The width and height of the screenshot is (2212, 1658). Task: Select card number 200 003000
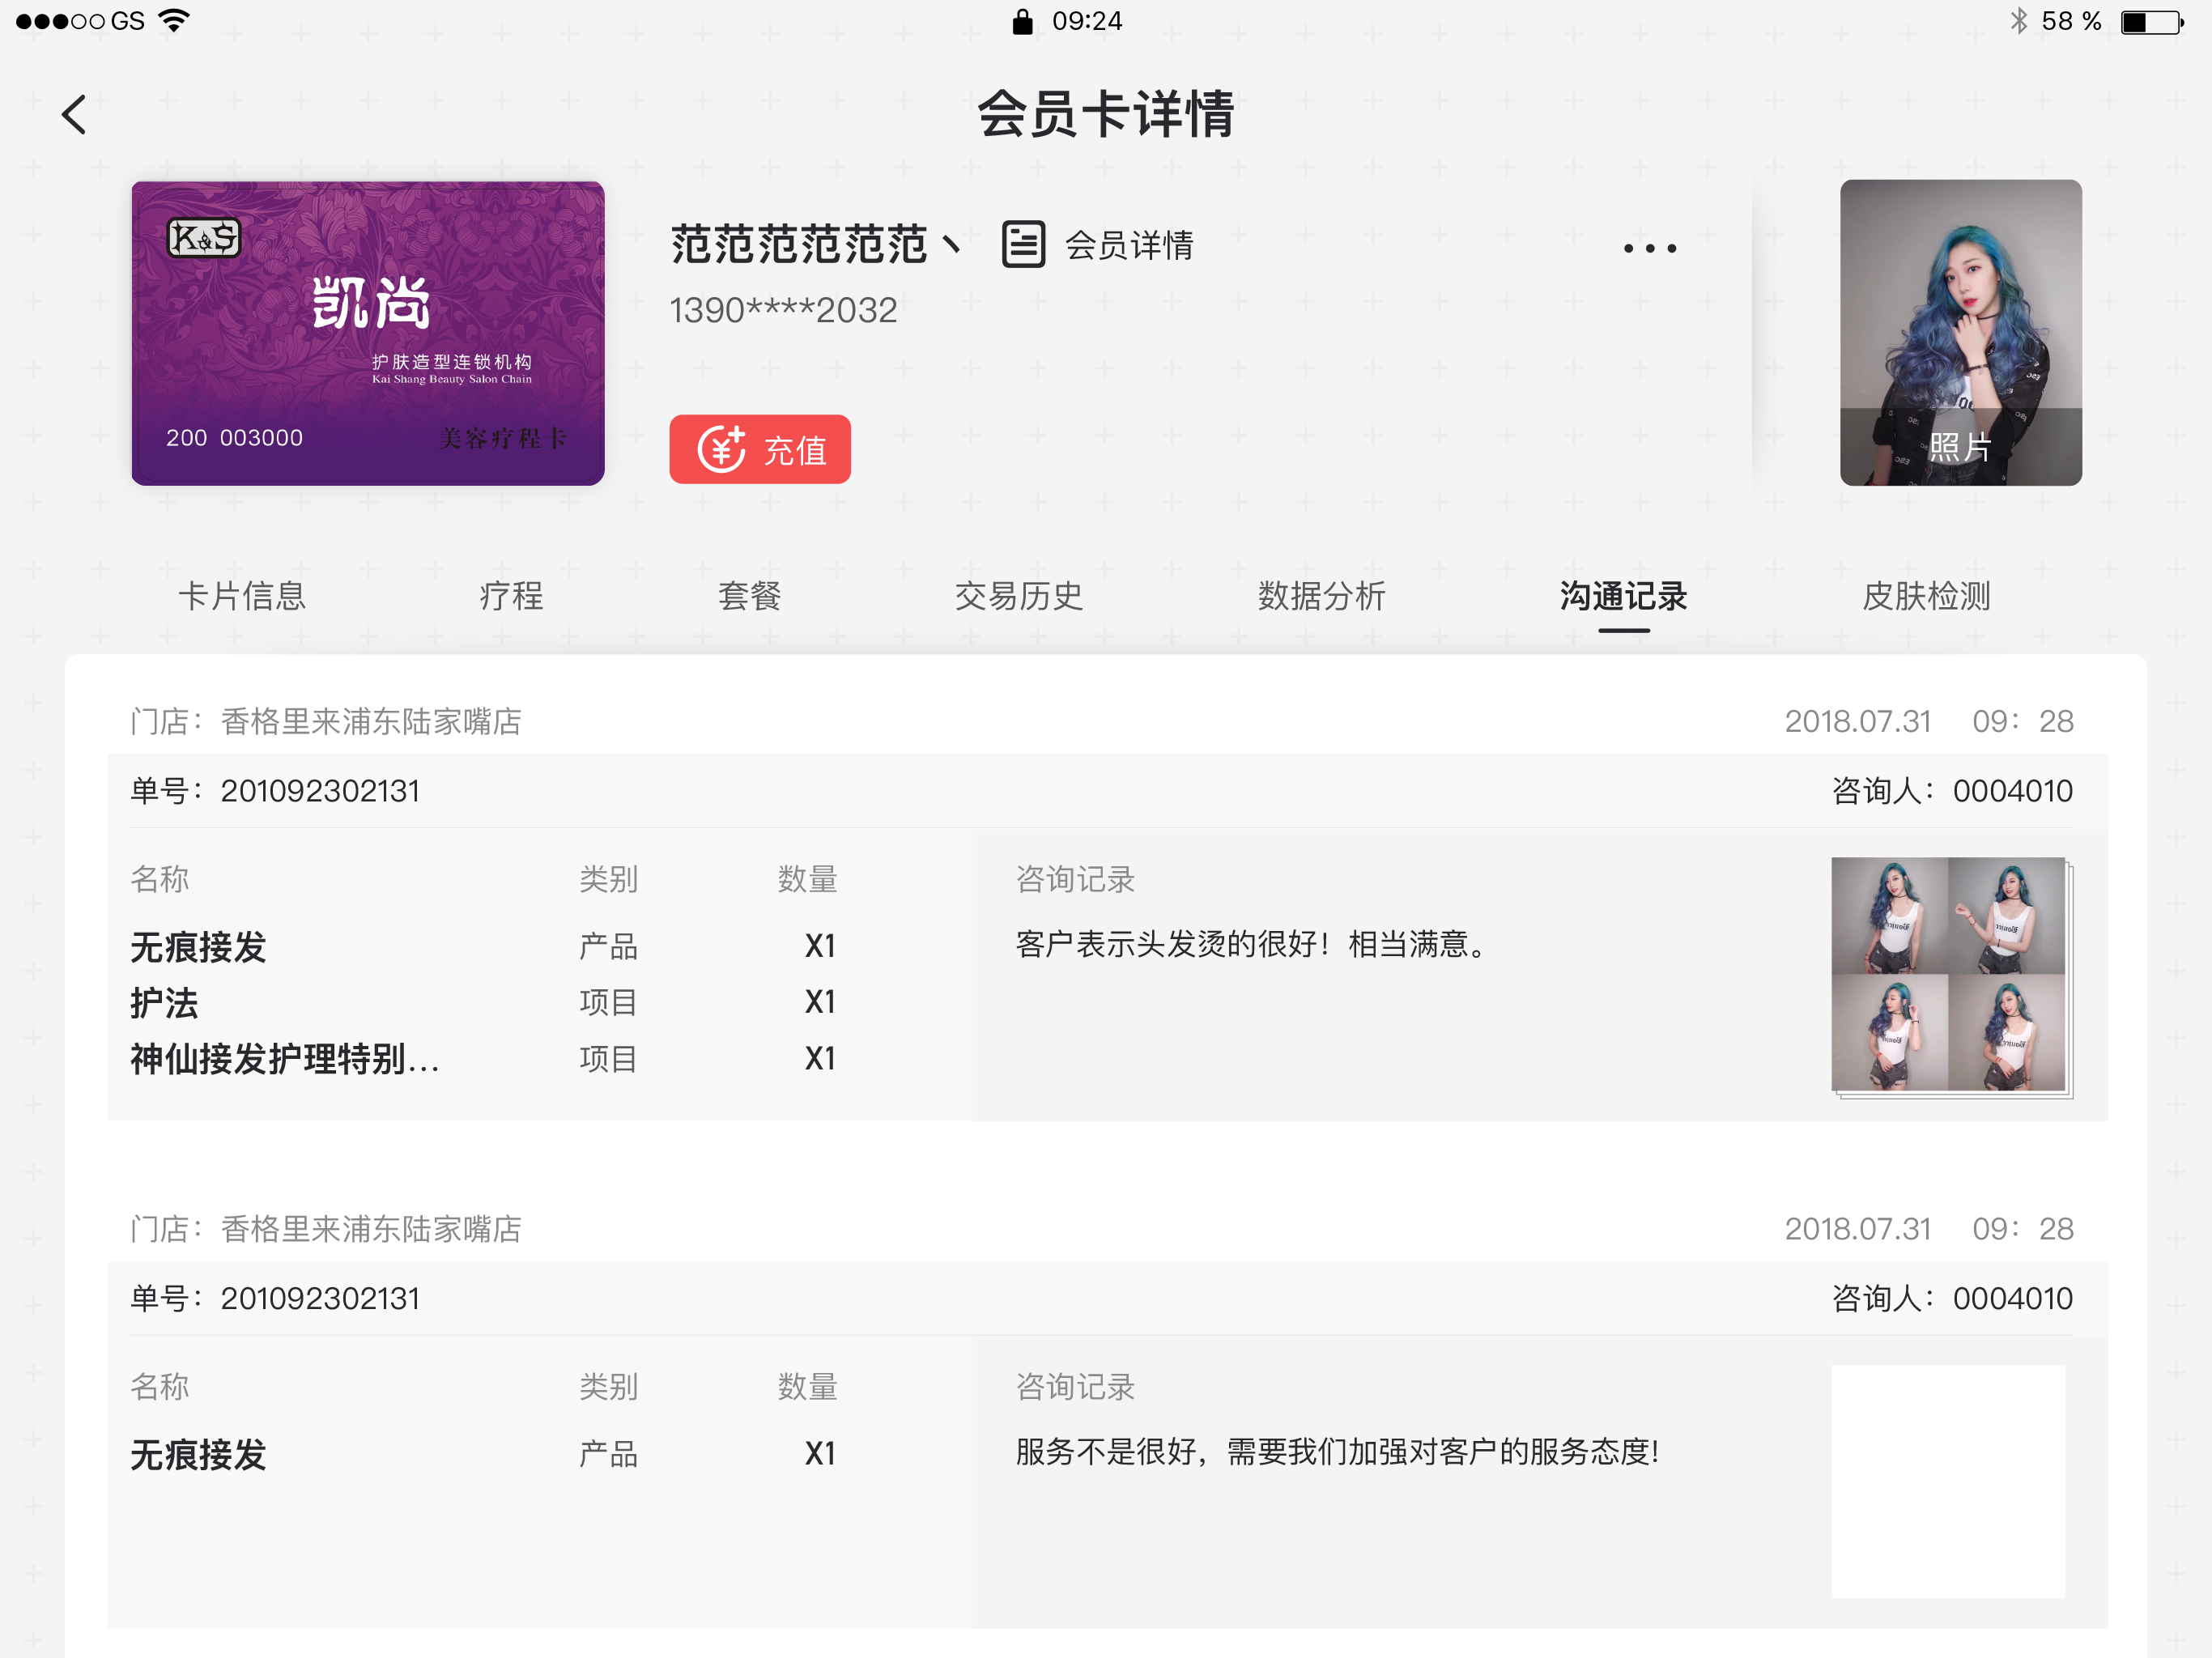[x=234, y=438]
